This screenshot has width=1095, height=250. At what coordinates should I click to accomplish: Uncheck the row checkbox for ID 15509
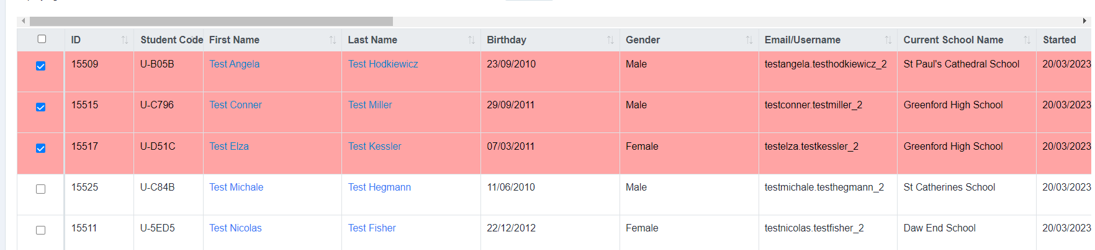(x=41, y=66)
